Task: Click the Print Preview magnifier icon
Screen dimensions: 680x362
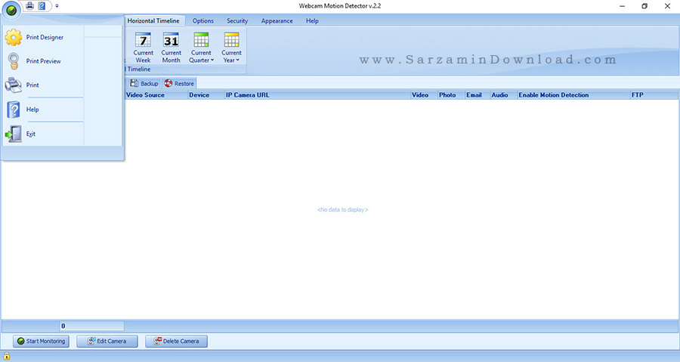Action: click(14, 61)
